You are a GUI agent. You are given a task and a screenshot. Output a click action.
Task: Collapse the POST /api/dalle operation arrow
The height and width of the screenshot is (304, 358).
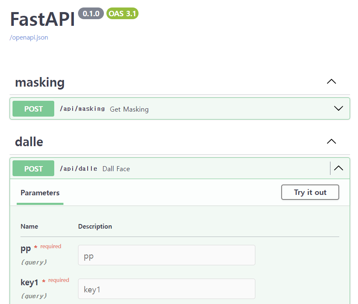tap(338, 168)
